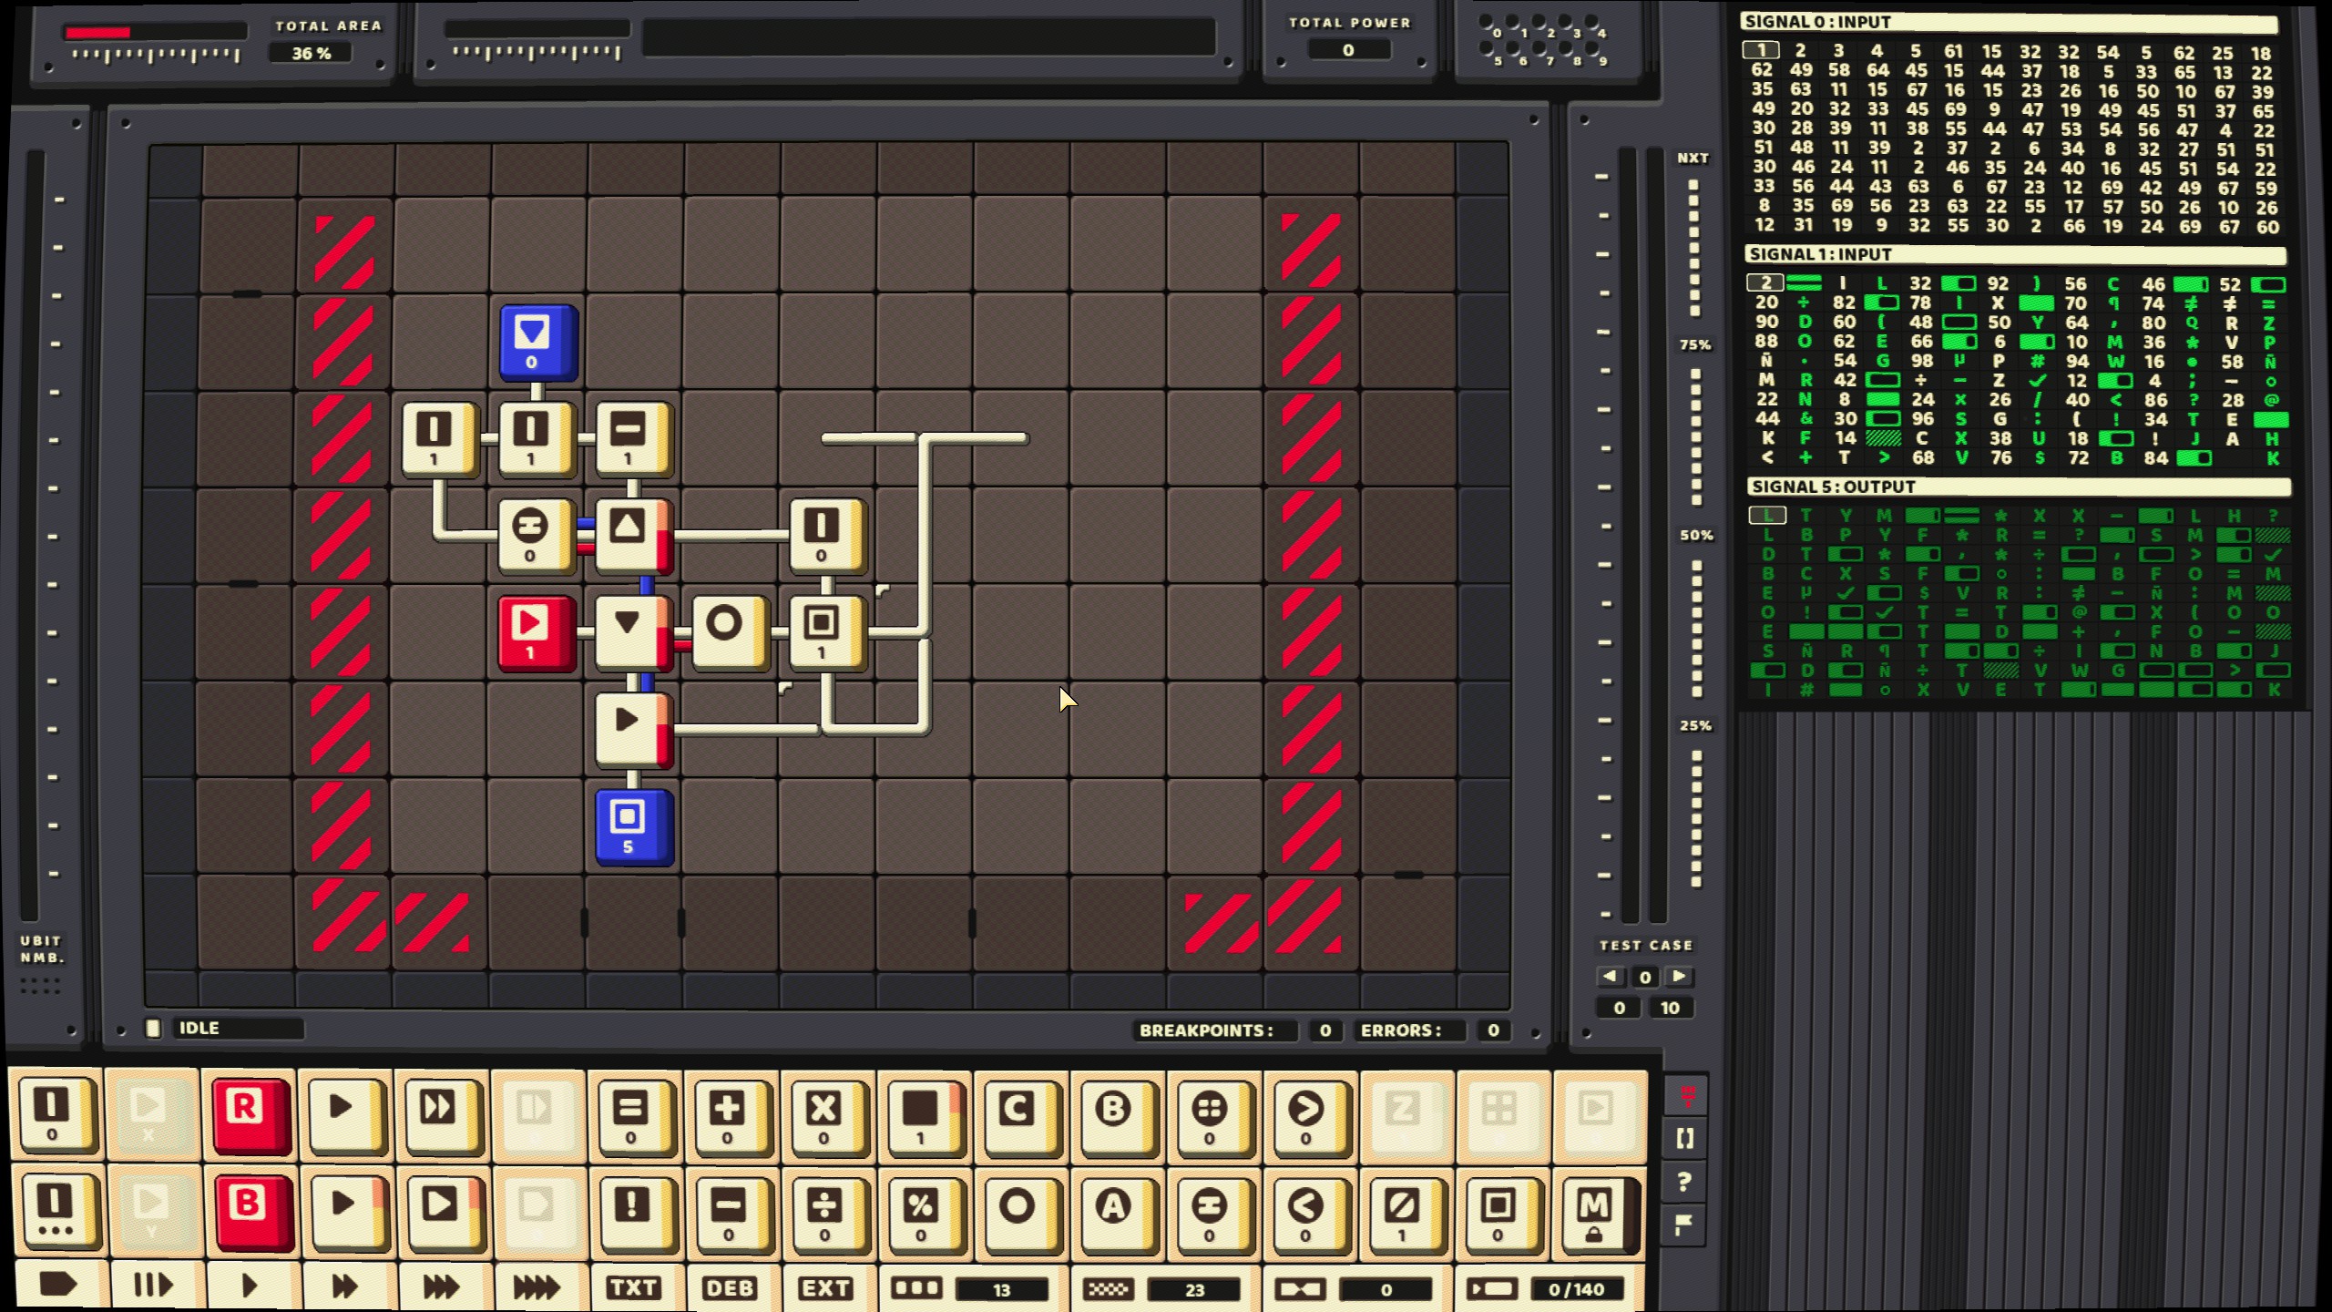
Task: Go to the previous test case
Action: [1611, 977]
